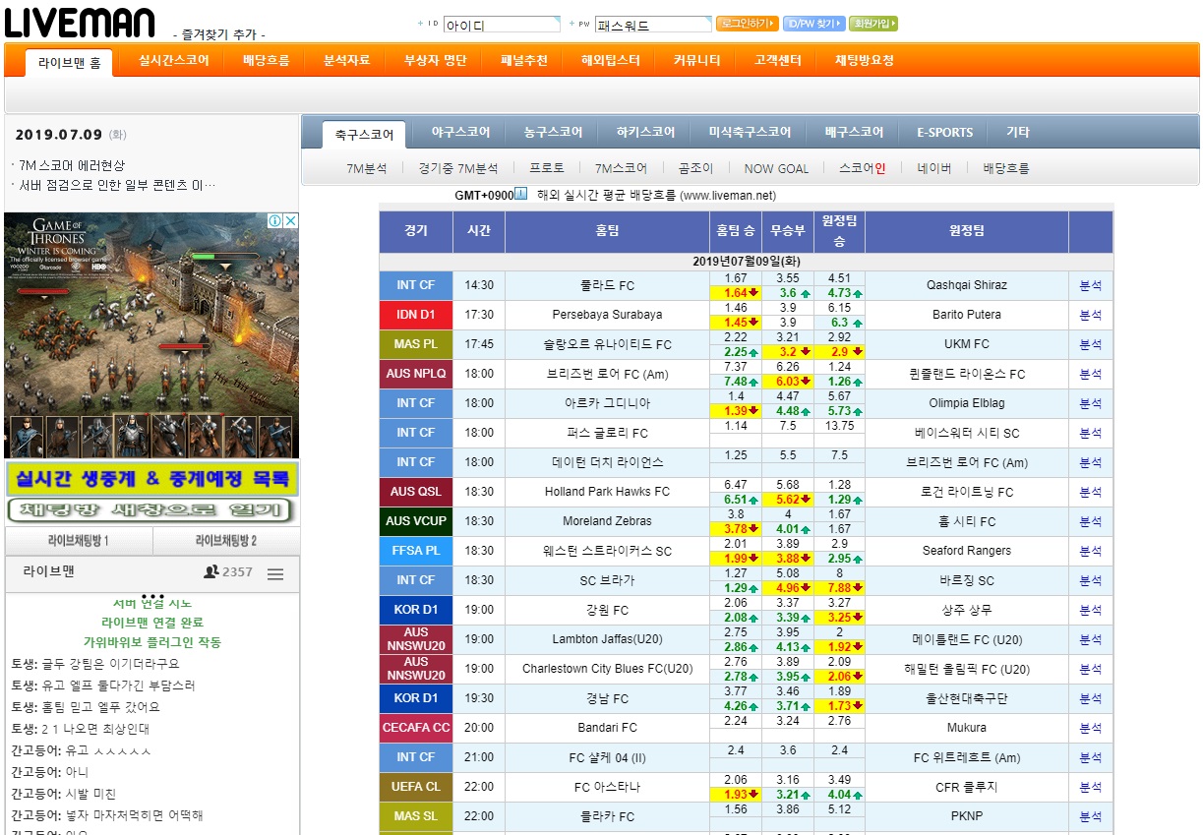Switch to the E-SPORTS tab
Image resolution: width=1203 pixels, height=835 pixels.
(944, 133)
